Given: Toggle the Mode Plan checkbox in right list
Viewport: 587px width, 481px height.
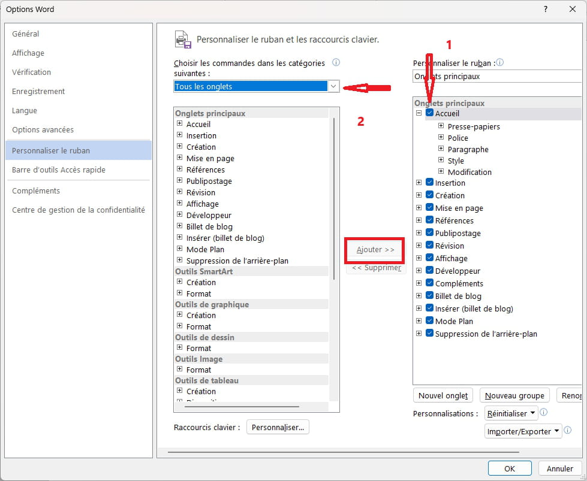Looking at the screenshot, I should point(430,320).
